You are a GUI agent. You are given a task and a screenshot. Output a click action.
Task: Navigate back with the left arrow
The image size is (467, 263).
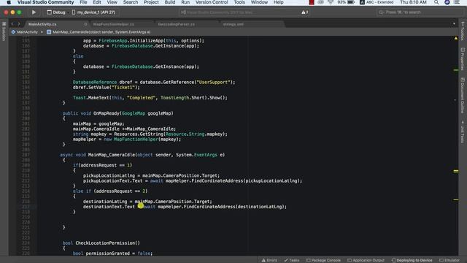12,24
